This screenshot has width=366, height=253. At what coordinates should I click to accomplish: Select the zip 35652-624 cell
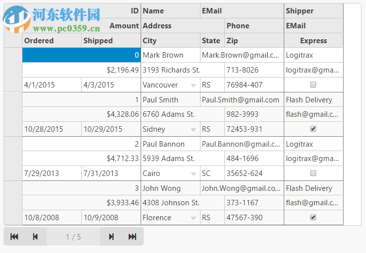coord(254,173)
